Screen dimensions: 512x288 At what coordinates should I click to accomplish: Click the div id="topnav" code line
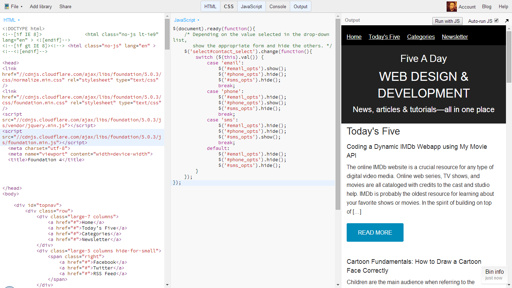tap(38, 205)
